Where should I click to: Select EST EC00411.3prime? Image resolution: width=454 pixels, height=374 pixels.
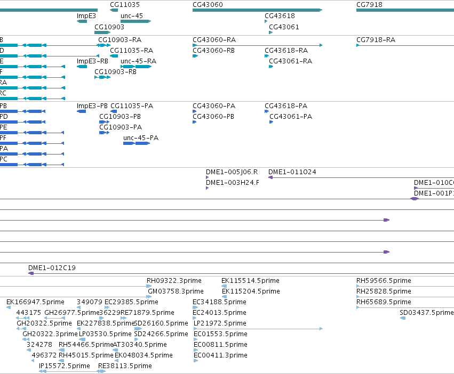point(220,355)
